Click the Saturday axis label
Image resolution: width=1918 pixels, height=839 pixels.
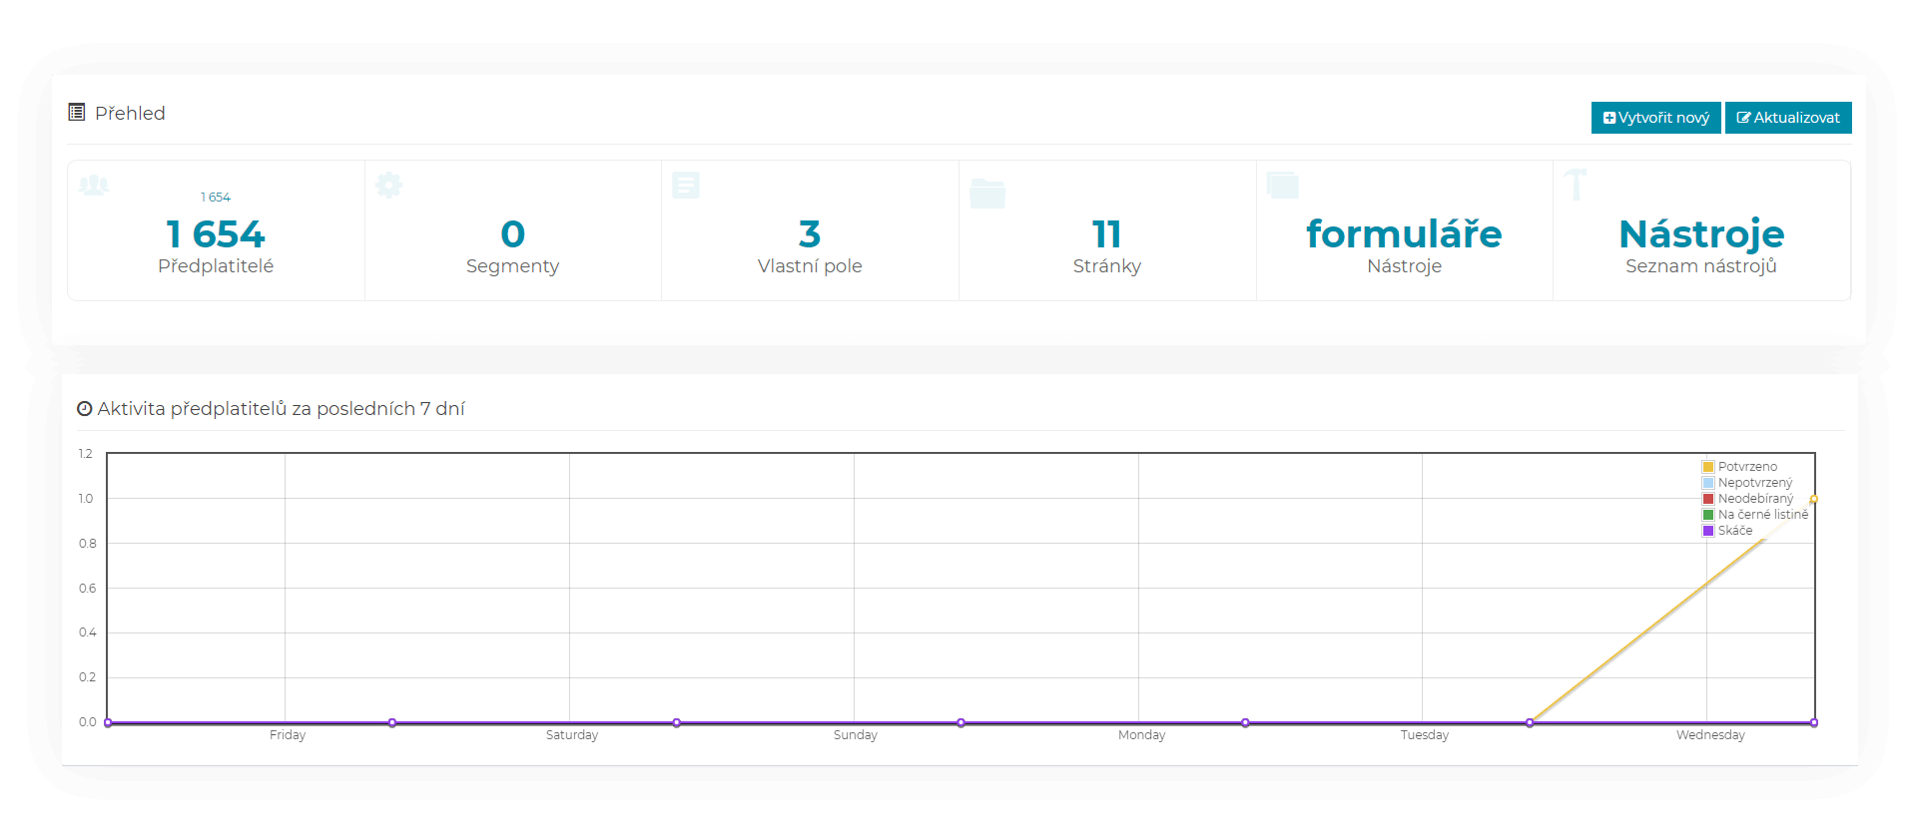pyautogui.click(x=572, y=735)
